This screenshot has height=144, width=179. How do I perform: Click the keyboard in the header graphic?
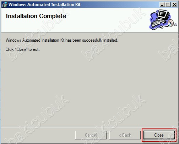coord(156,24)
